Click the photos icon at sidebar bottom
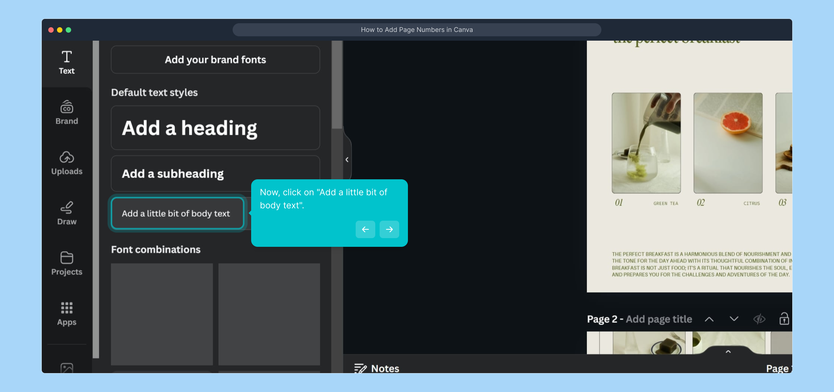The height and width of the screenshot is (392, 834). pyautogui.click(x=67, y=368)
